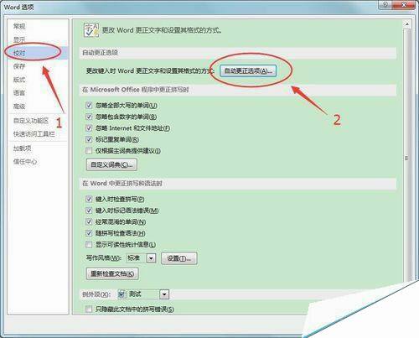The width and height of the screenshot is (419, 338).
Task: Open 自定义功能区 customize ribbon page
Action: [x=31, y=121]
